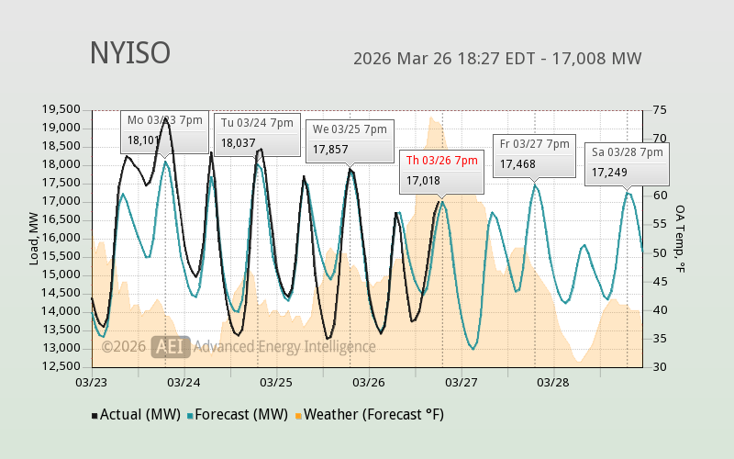The height and width of the screenshot is (459, 734).
Task: Select the Tu 03/24 7pm peak label
Action: tap(257, 122)
